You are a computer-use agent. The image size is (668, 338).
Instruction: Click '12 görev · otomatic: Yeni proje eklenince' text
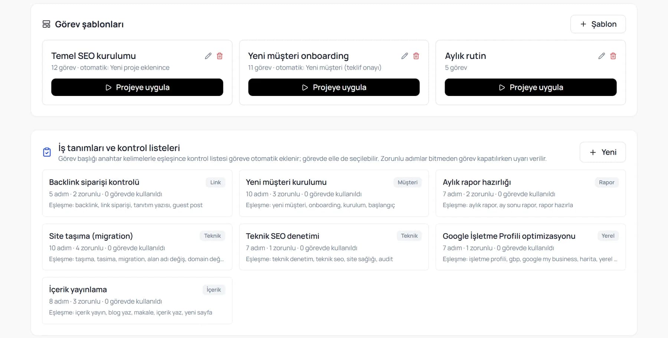[x=110, y=68]
